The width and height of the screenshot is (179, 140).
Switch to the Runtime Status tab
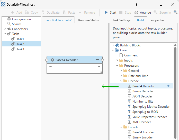click(88, 20)
